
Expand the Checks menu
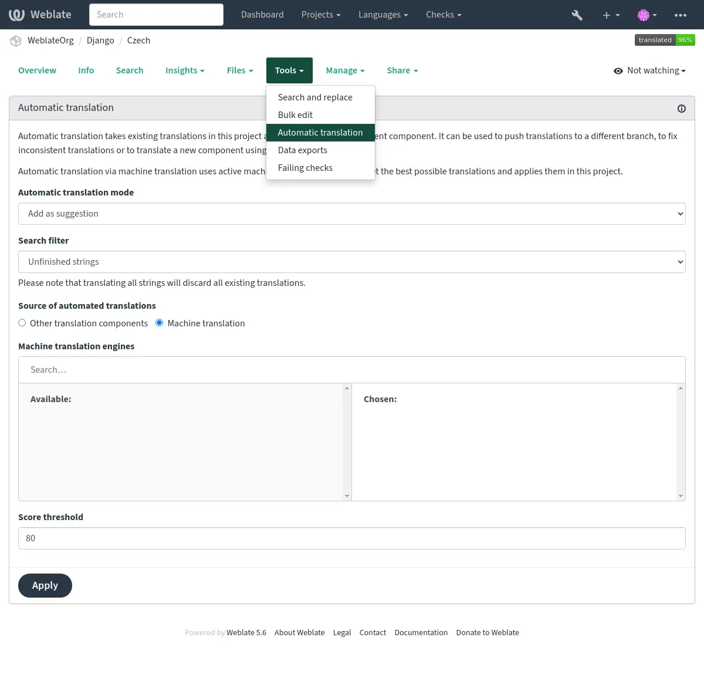click(444, 15)
